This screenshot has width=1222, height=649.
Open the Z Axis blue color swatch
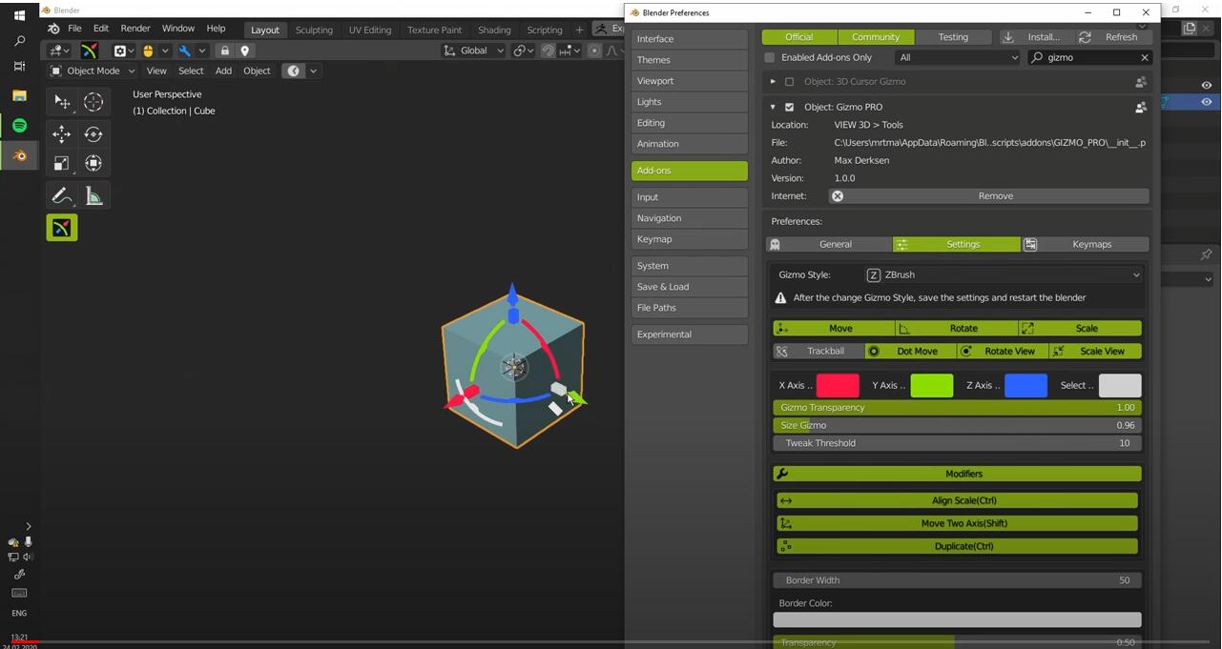[x=1026, y=385]
